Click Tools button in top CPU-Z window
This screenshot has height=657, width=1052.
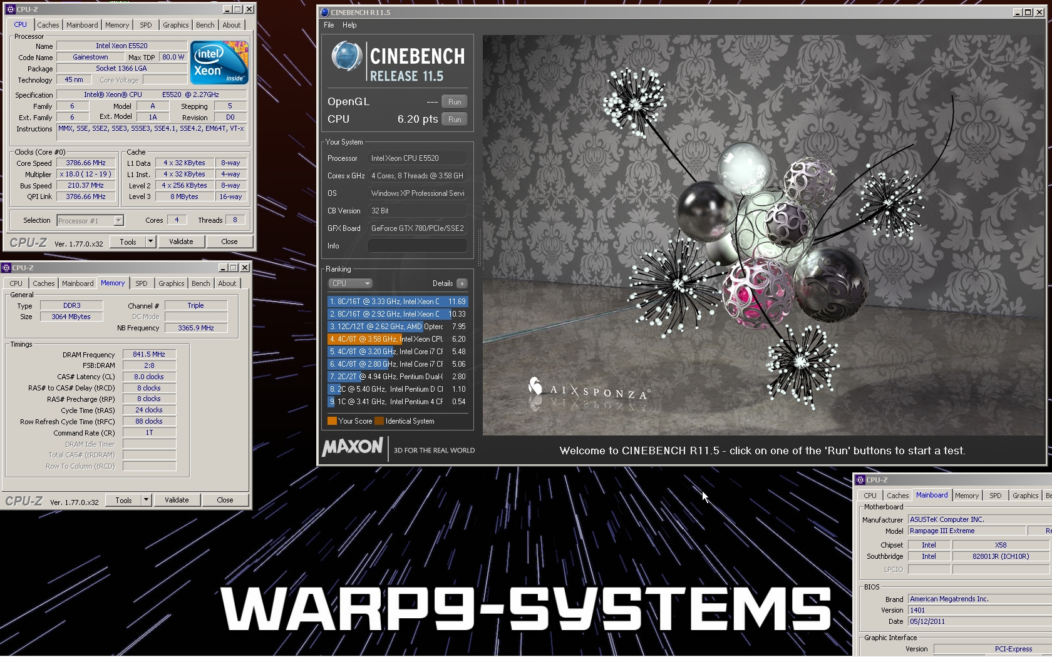click(x=128, y=242)
